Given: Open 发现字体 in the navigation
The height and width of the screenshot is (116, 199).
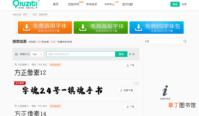Looking at the screenshot, I should point(74,4).
